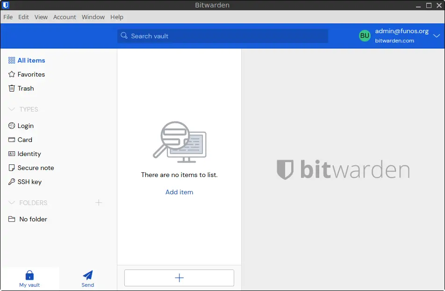Image resolution: width=445 pixels, height=291 pixels.
Task: Filter by Identity card icon
Action: coord(12,154)
